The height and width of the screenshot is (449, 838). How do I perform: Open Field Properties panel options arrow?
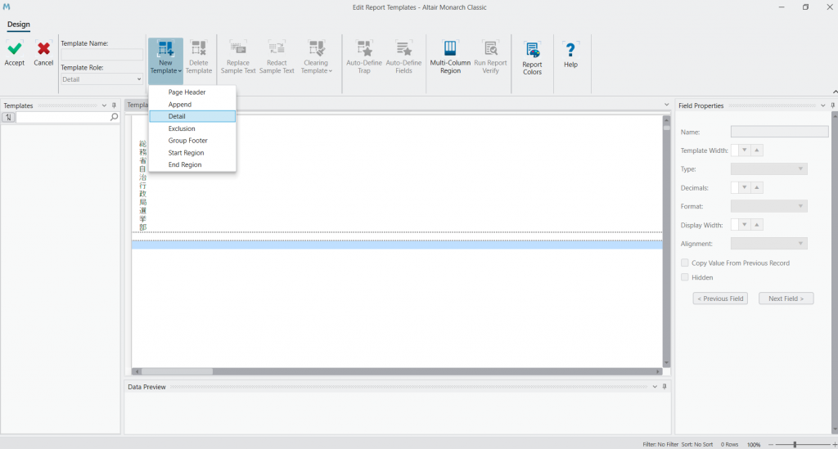823,106
